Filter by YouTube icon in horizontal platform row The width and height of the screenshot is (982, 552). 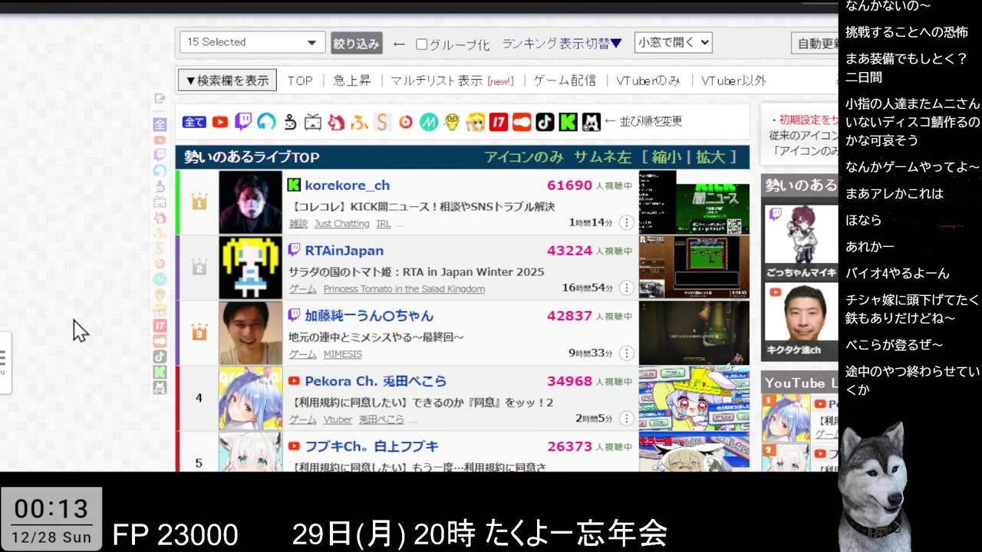click(x=220, y=122)
